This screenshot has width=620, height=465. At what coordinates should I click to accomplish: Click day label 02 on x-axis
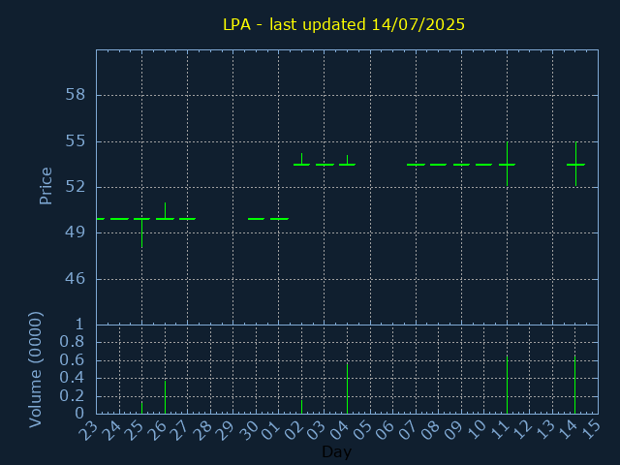tap(294, 430)
